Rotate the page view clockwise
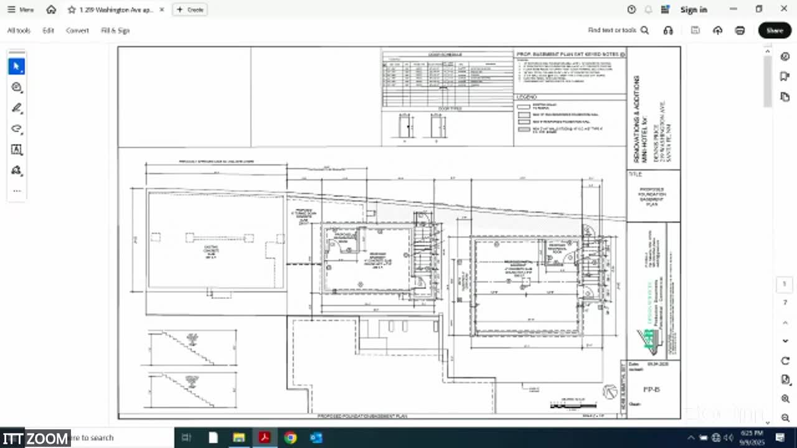Viewport: 797px width, 448px height. [785, 361]
